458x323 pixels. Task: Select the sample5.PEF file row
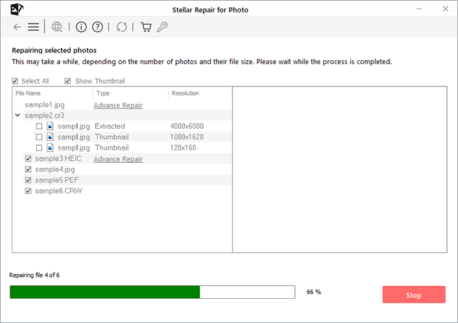pos(127,180)
